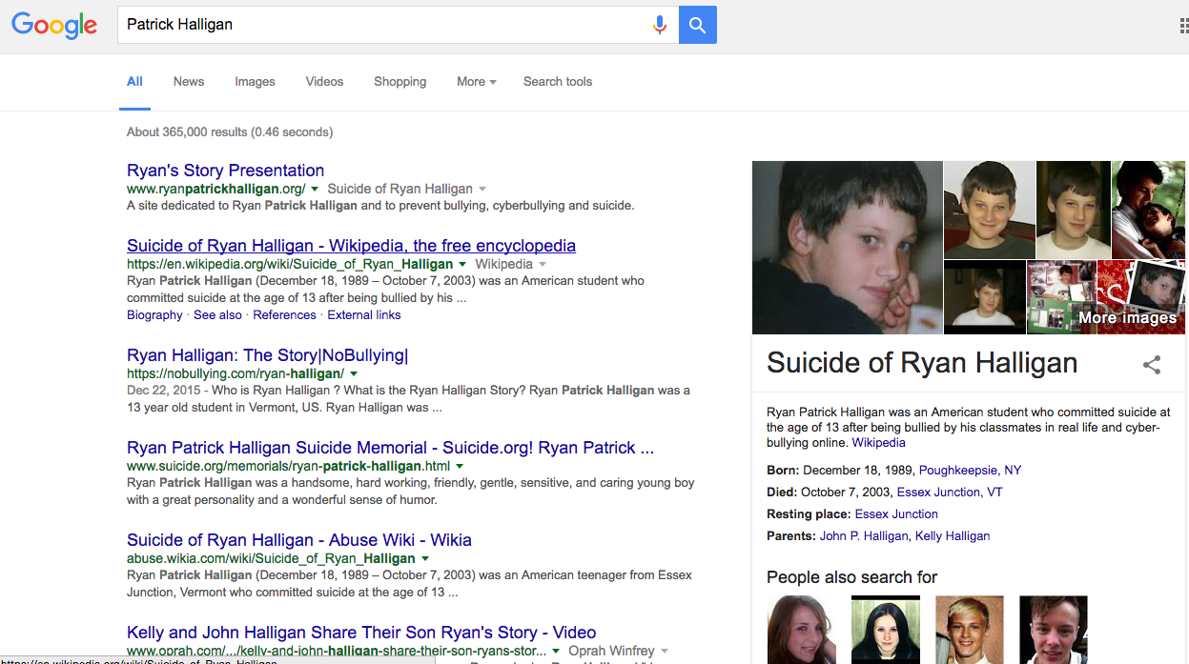Click the blue magnifying glass search button
This screenshot has width=1189, height=664.
point(697,25)
